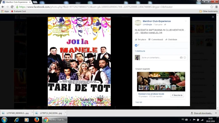Select the Chrome Menthor Club-Ex taskbar button
219x123 pixels.
pyautogui.click(x=55, y=120)
